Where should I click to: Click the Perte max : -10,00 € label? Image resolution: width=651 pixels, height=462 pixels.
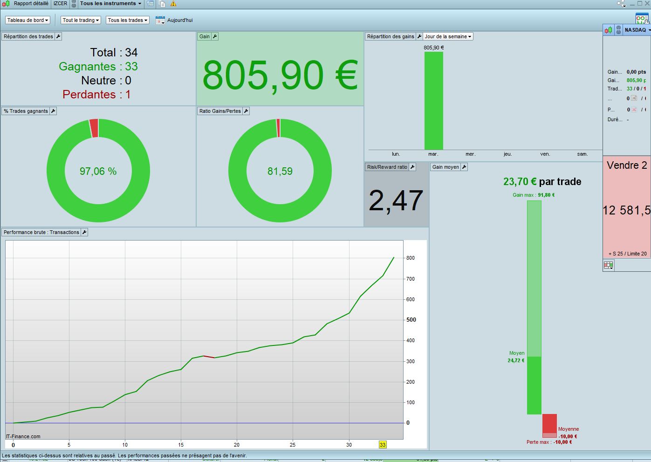(549, 442)
